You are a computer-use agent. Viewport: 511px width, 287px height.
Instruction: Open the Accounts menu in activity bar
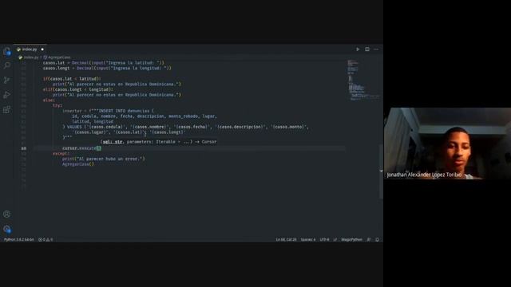click(7, 214)
